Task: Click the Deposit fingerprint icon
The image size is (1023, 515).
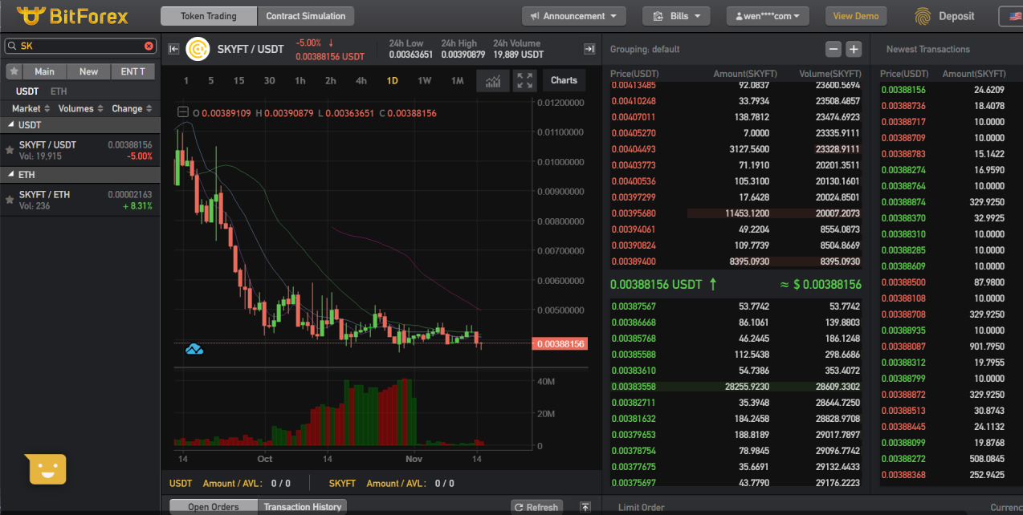Action: pyautogui.click(x=924, y=16)
